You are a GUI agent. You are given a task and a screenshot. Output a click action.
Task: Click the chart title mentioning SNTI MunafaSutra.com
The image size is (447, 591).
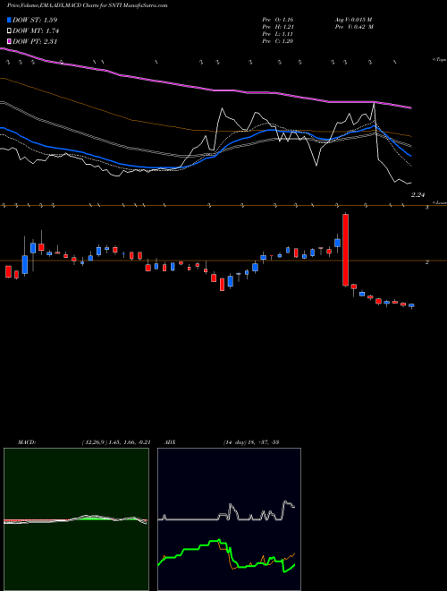click(x=87, y=5)
